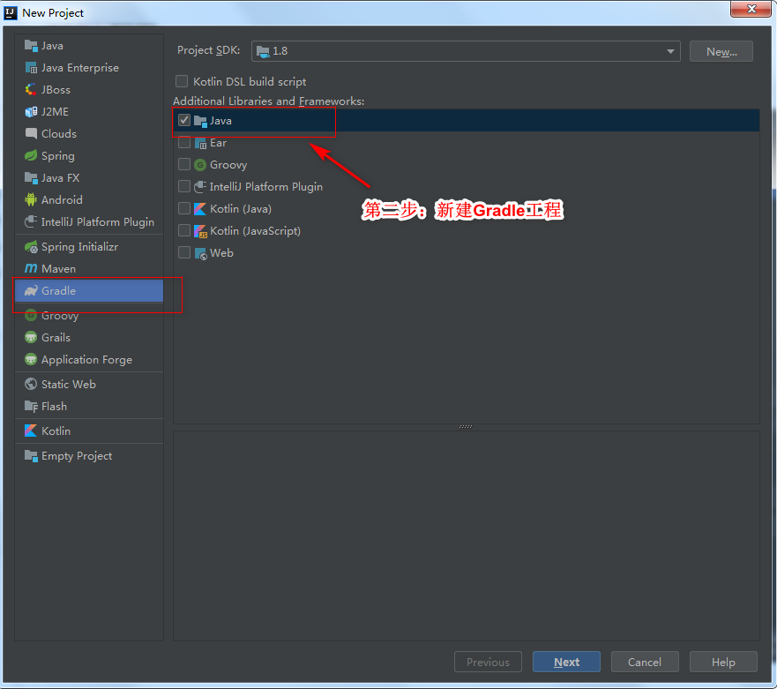Viewport: 777px width, 689px height.
Task: Click the Java FX icon
Action: coord(31,178)
